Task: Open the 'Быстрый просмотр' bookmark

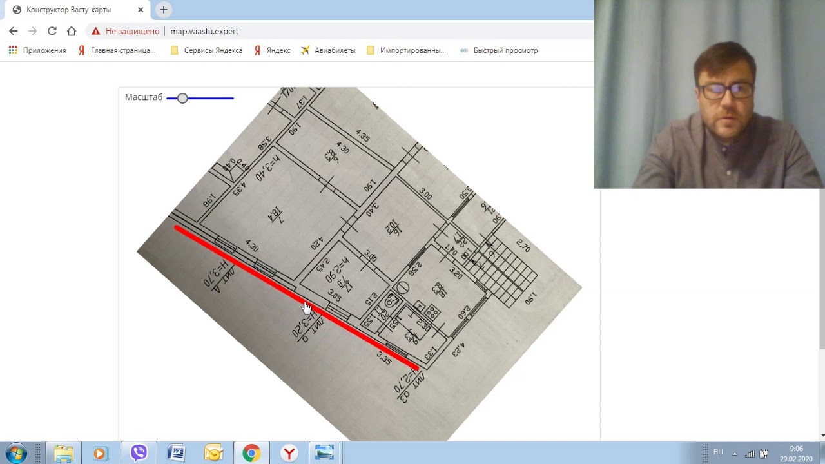Action: 498,50
